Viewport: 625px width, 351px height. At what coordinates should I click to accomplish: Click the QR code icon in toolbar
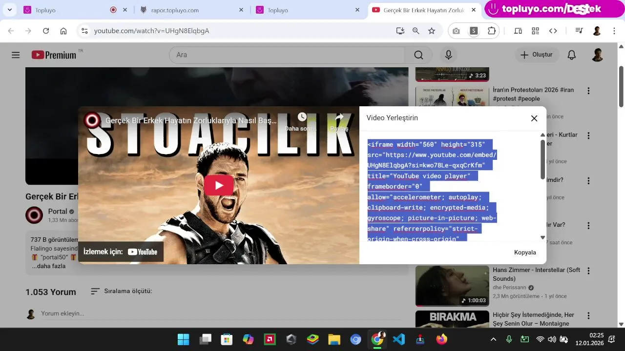[536, 31]
